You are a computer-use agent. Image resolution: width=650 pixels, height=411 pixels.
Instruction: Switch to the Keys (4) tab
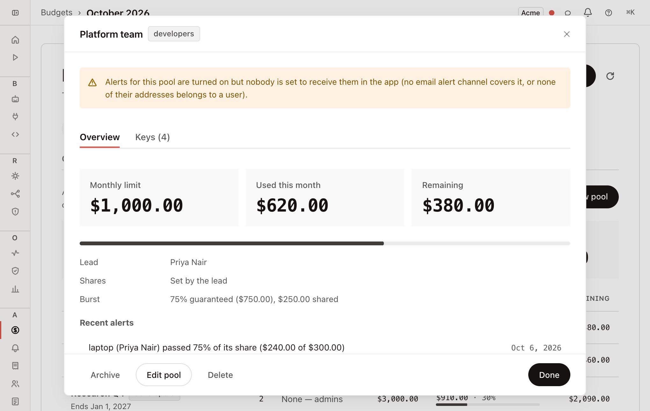[x=152, y=137]
